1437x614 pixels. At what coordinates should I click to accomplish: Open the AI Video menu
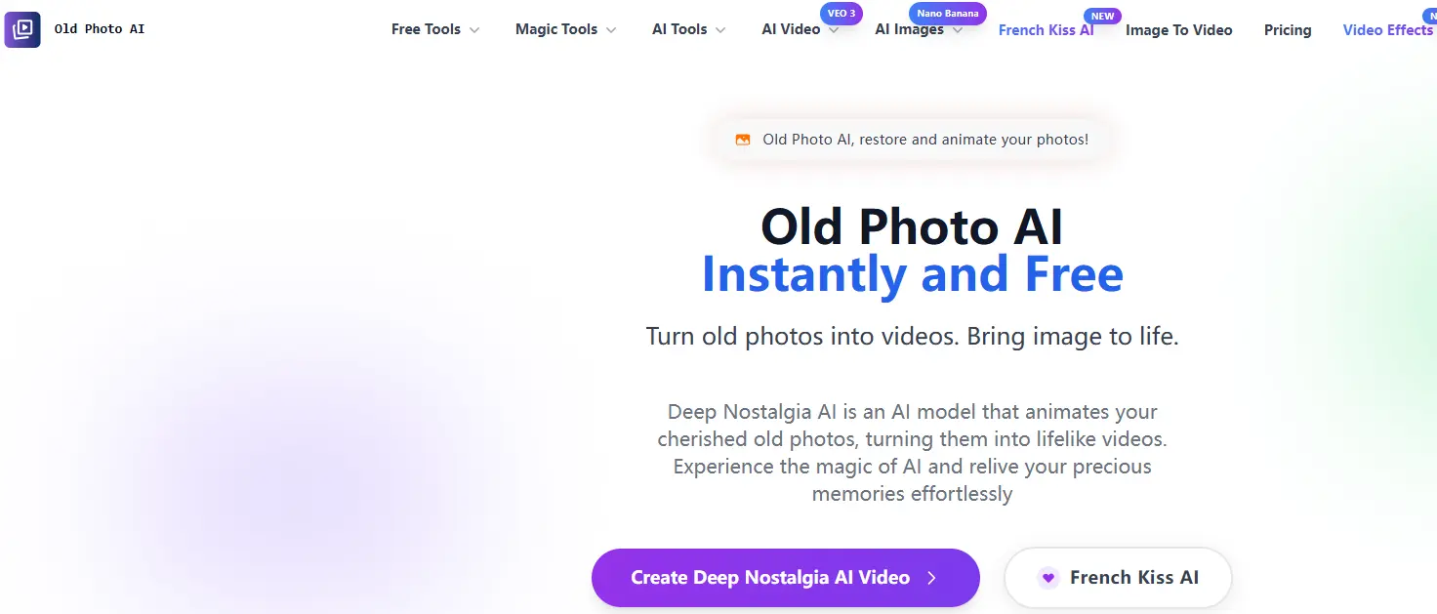(791, 29)
